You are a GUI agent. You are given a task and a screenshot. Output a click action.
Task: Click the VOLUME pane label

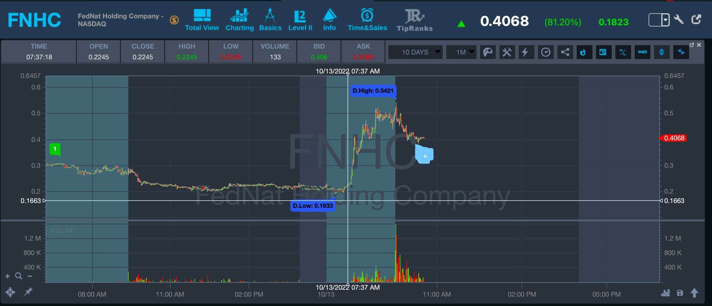62,231
